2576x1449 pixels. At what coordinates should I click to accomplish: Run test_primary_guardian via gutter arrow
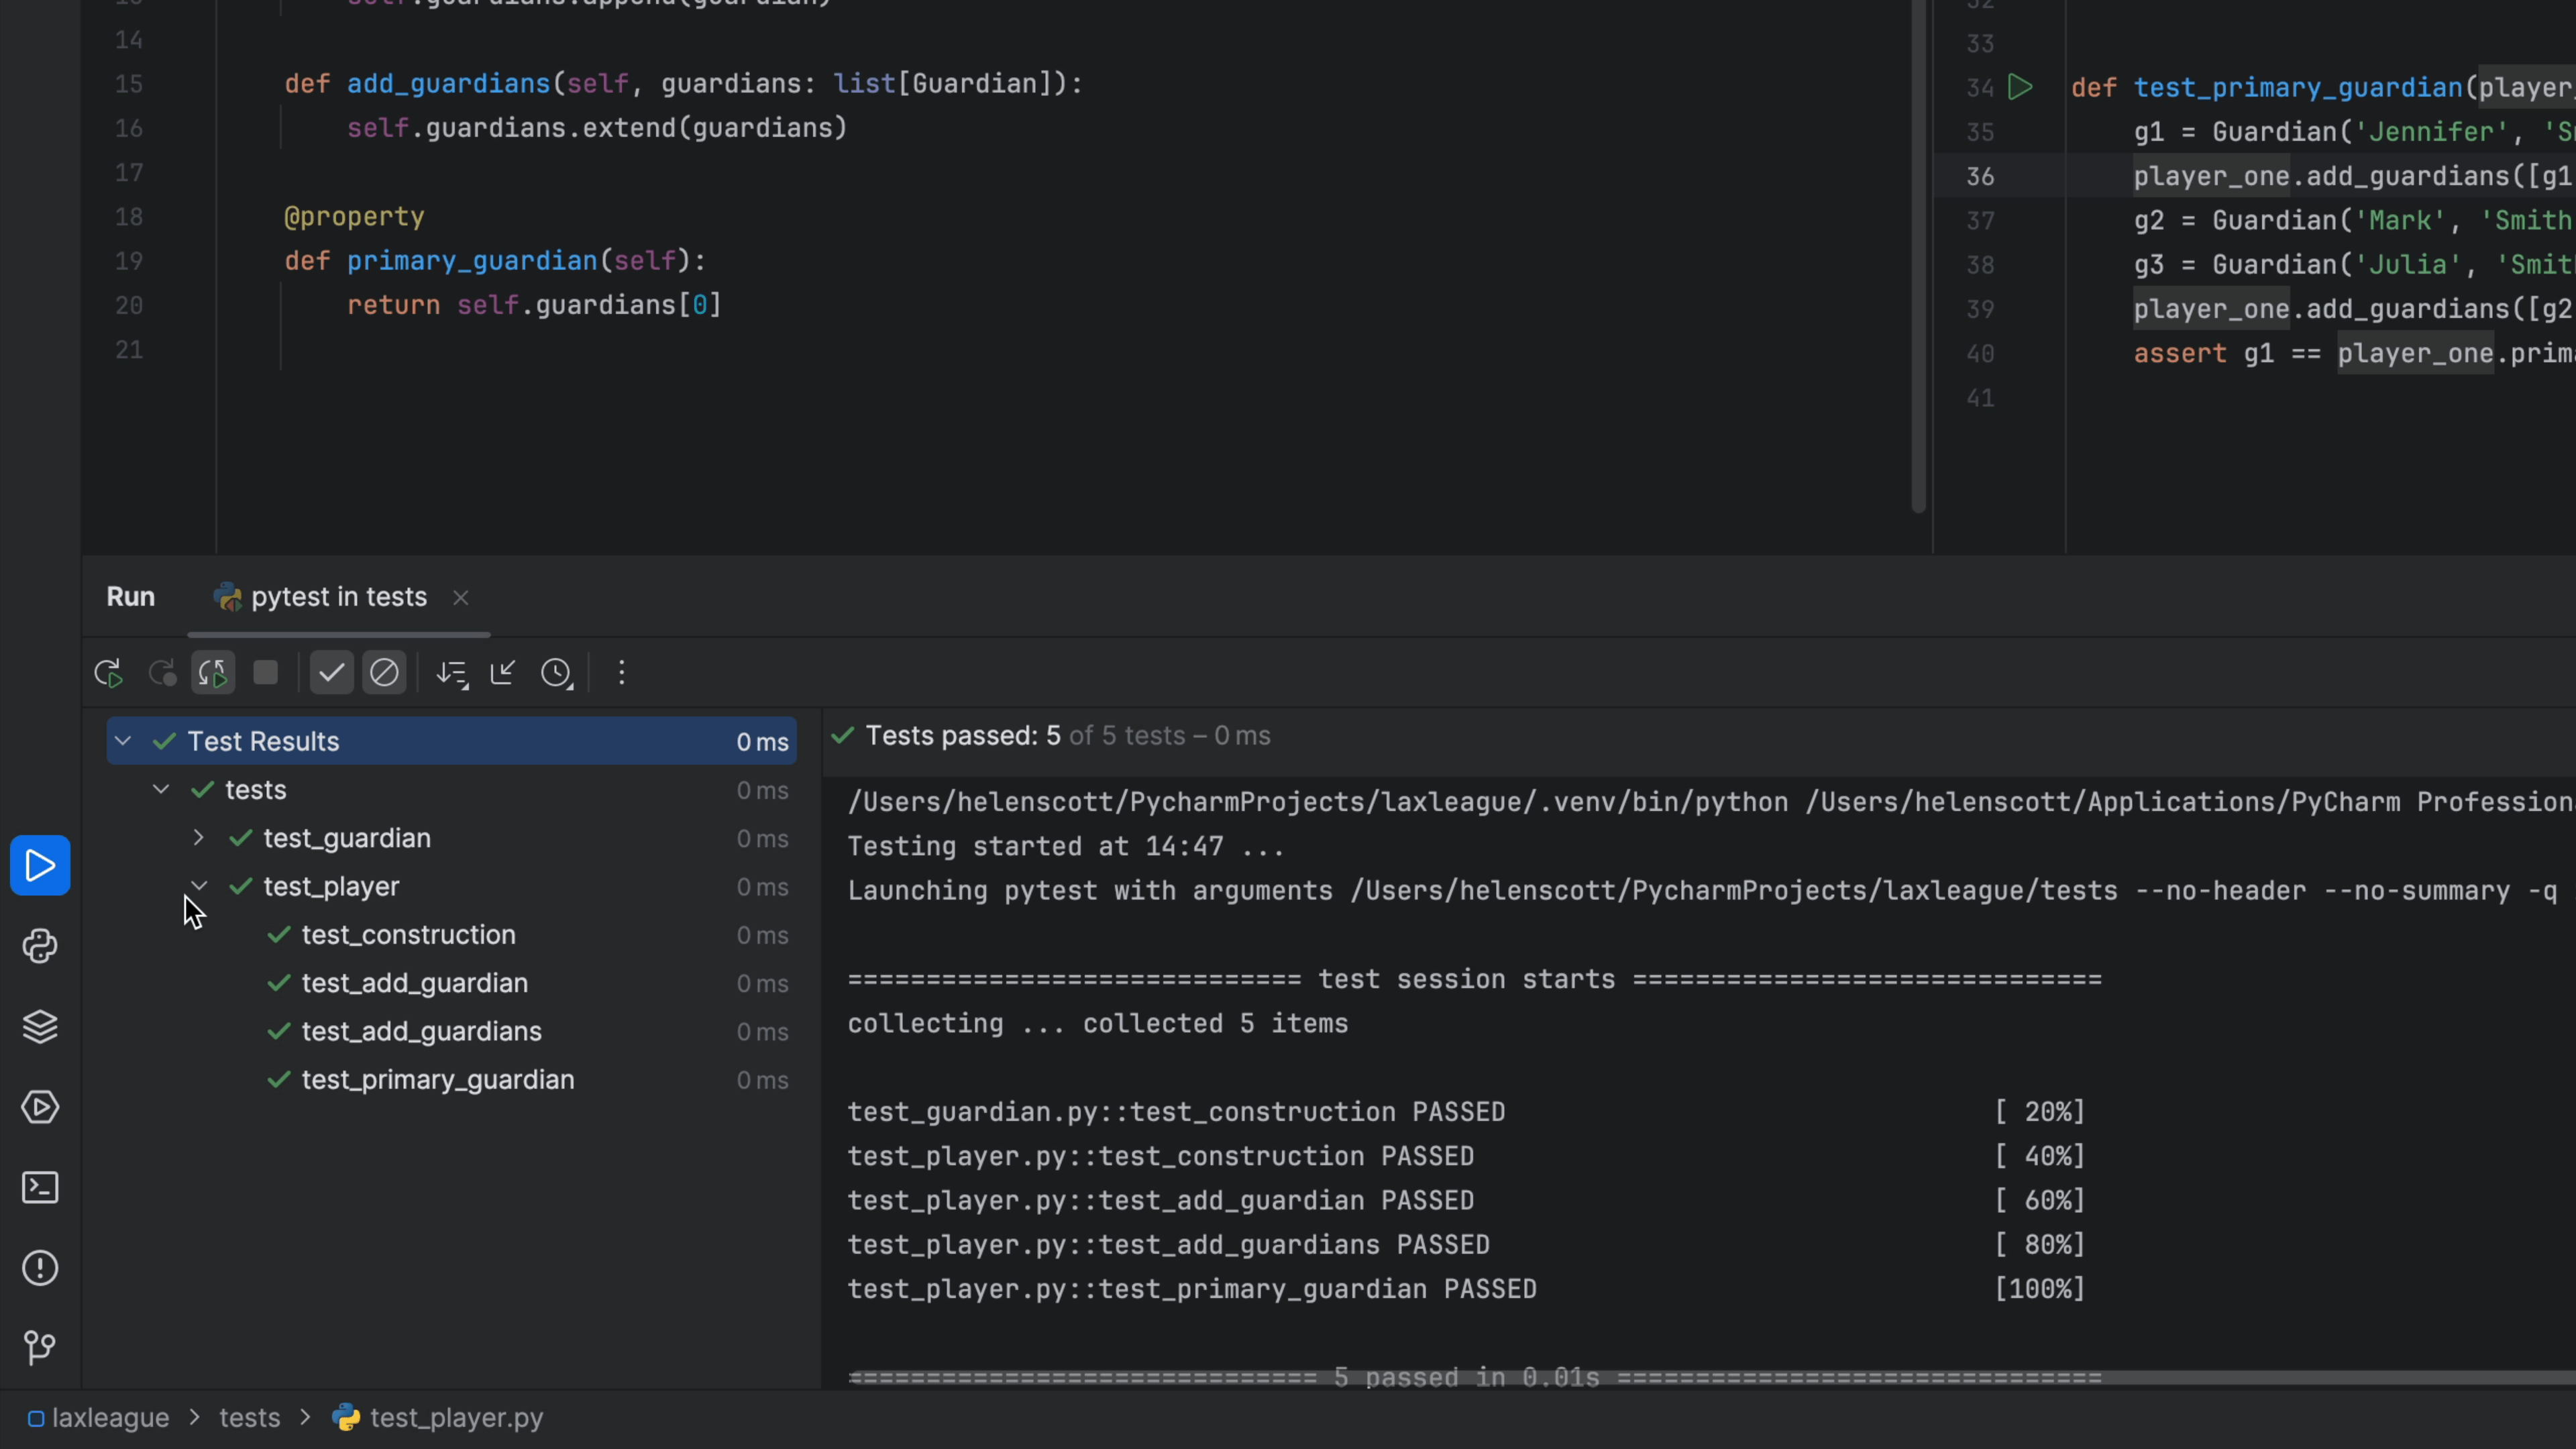(x=2021, y=87)
